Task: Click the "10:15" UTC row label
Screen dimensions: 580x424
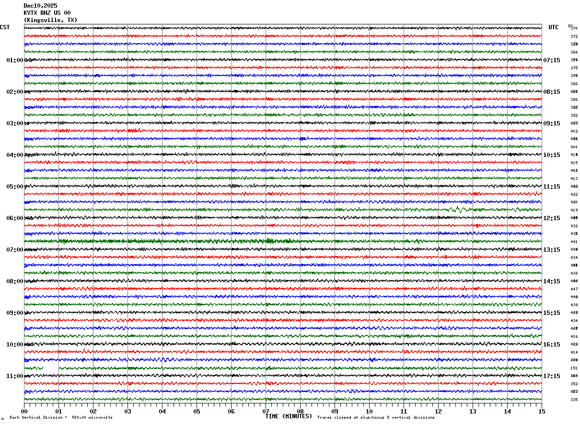Action: (x=552, y=155)
